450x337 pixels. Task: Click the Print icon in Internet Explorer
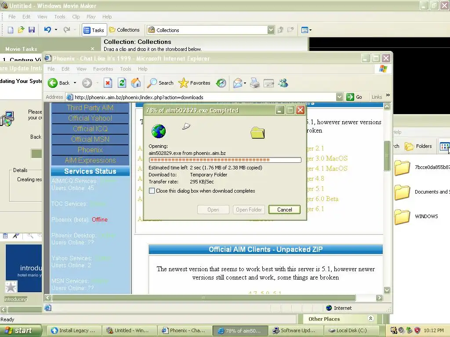tap(254, 83)
